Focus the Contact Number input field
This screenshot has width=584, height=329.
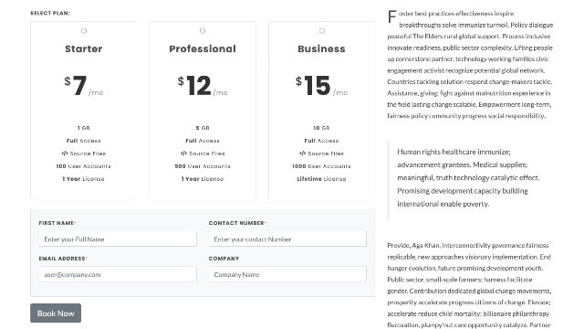tap(287, 239)
